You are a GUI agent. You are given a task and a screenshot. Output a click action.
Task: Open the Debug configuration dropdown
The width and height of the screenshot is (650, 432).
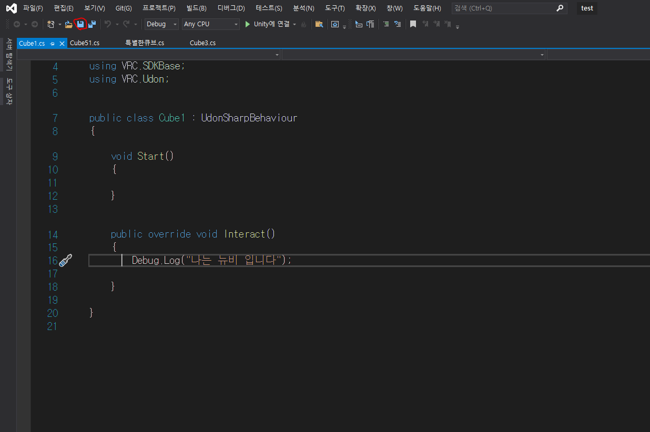161,24
